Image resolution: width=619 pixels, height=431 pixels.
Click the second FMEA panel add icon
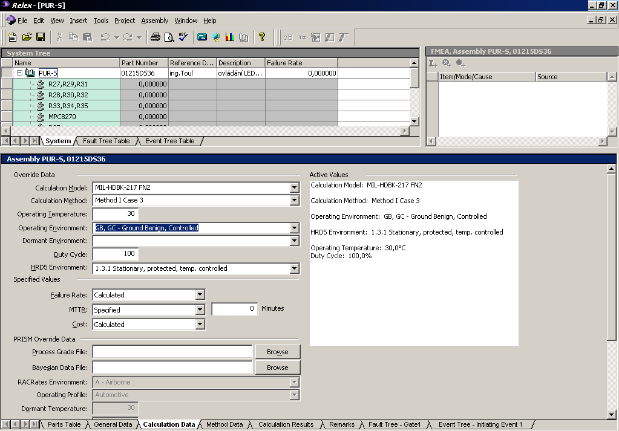tap(447, 63)
